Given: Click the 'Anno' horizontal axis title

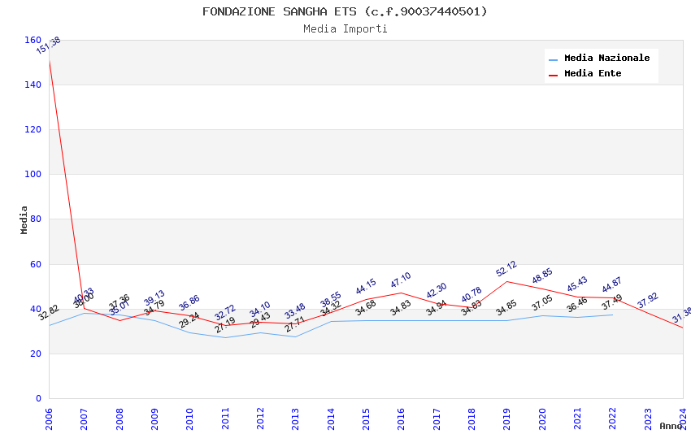Looking at the screenshot, I should (671, 426).
